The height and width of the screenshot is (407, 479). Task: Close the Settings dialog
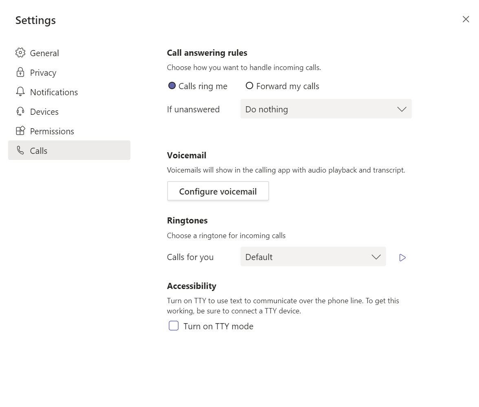[466, 19]
